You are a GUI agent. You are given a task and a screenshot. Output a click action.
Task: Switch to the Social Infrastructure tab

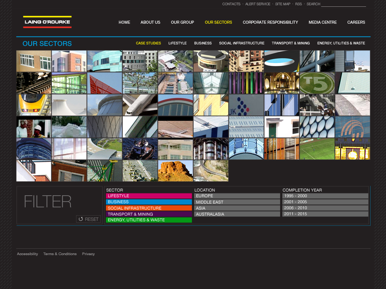(242, 43)
